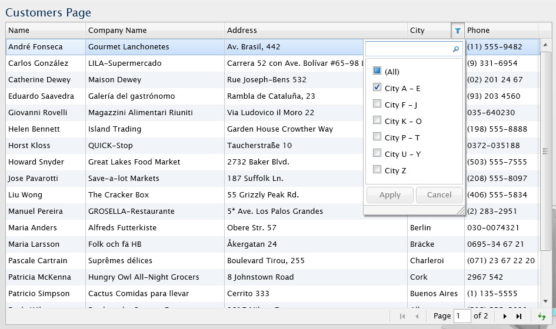The height and width of the screenshot is (329, 556).
Task: Enable the City Z filter checkbox
Action: 377,170
